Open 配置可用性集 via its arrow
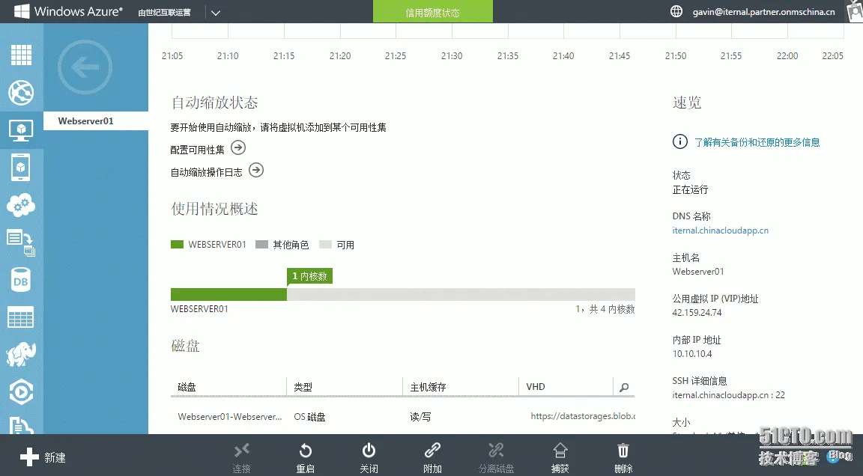The width and height of the screenshot is (863, 476). (x=237, y=148)
